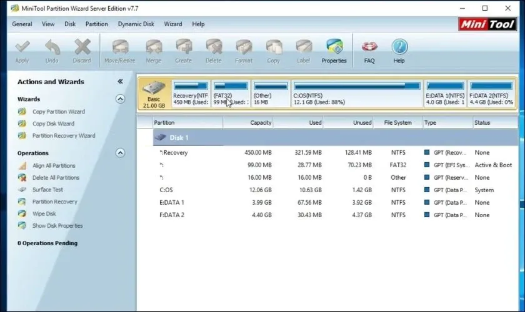Click Wipe Disk in Operations

click(x=44, y=214)
